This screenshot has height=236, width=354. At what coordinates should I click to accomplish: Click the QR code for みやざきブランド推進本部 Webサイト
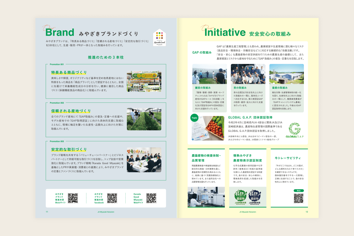(73, 198)
